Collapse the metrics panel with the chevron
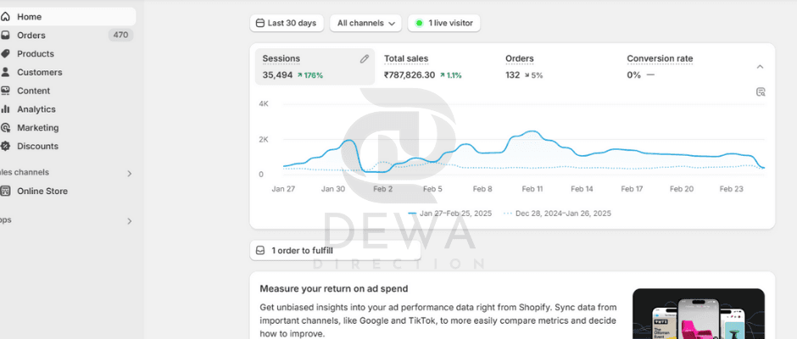This screenshot has height=339, width=797. (x=760, y=67)
